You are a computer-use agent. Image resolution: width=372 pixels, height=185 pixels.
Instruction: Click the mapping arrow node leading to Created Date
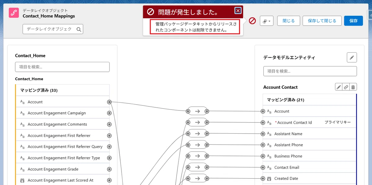197,179
